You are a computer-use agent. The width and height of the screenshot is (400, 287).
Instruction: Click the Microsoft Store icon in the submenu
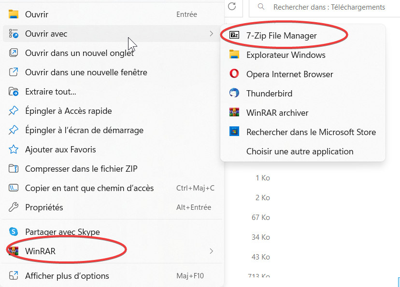tap(234, 132)
